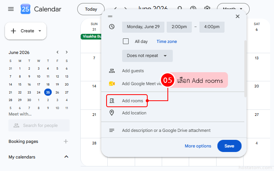Click the Today button
The width and height of the screenshot is (274, 171).
click(91, 9)
